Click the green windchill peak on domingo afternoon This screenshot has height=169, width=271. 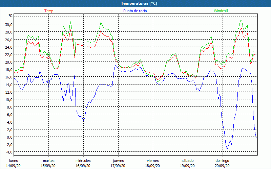[x=241, y=20]
